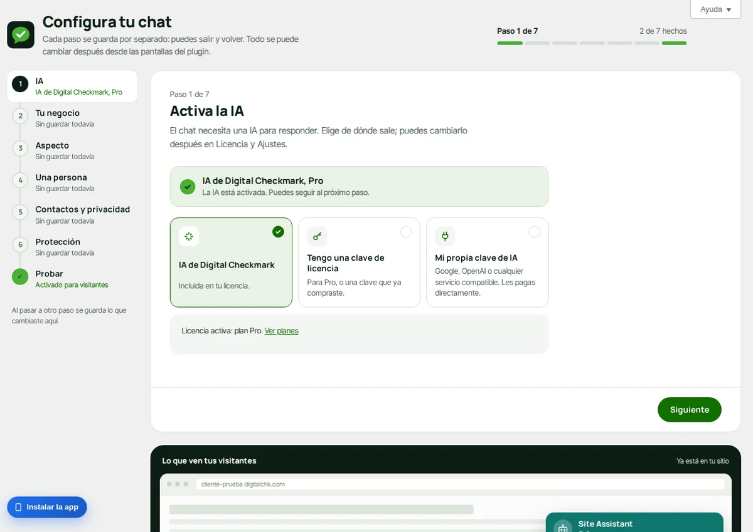Screen dimensions: 753x532
Task: Select the Mi propia clave de IA radio
Action: (534, 232)
